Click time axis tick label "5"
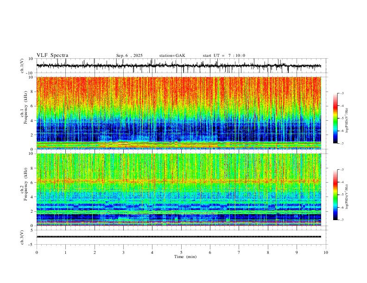 click(x=181, y=252)
